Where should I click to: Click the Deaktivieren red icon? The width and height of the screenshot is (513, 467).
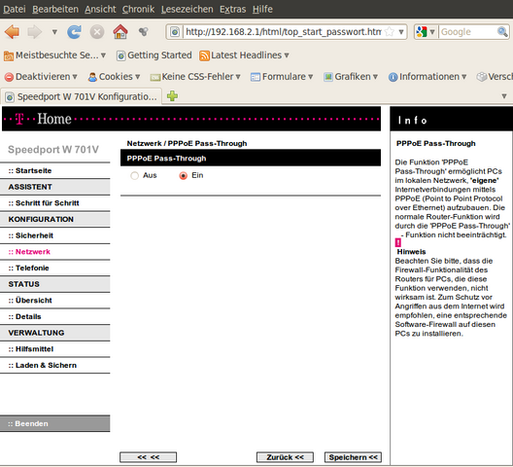tap(9, 77)
